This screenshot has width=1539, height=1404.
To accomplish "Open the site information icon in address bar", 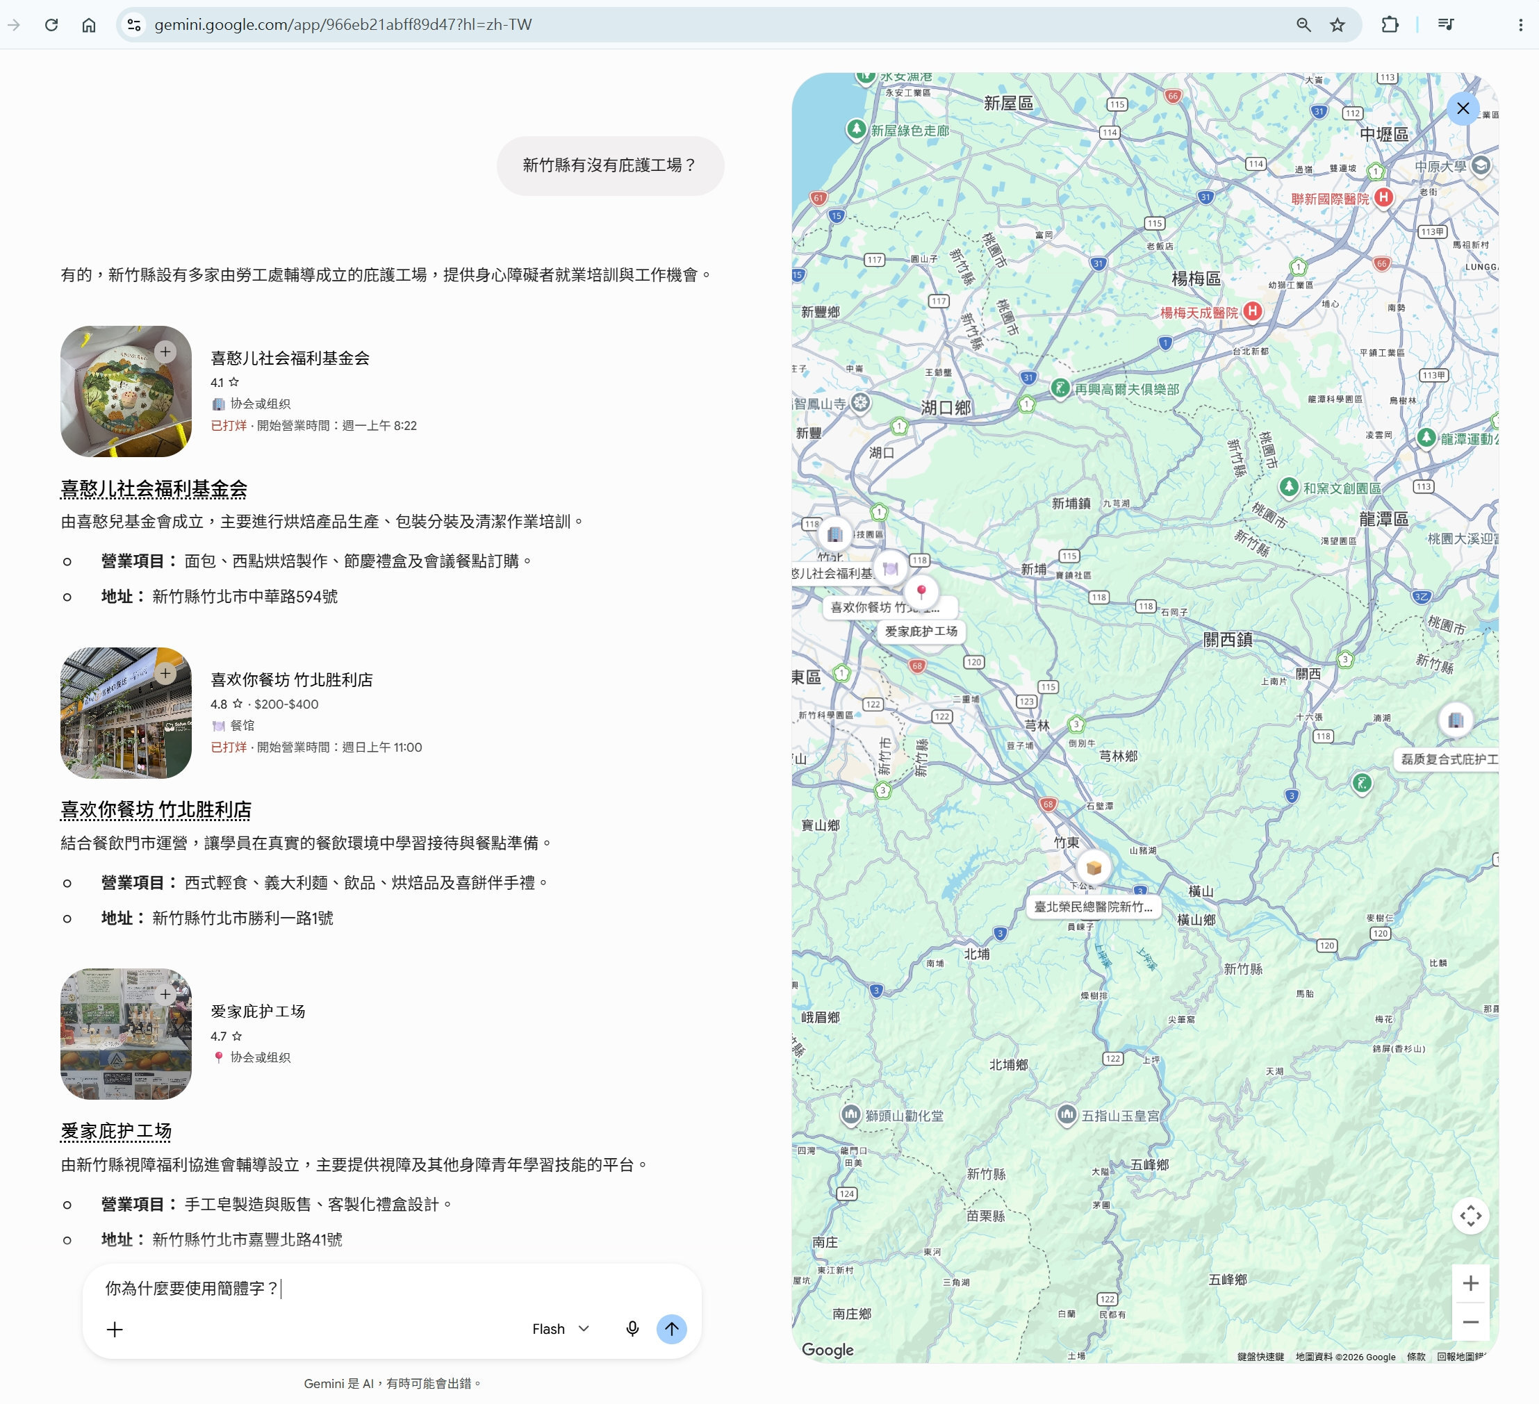I will pyautogui.click(x=134, y=24).
